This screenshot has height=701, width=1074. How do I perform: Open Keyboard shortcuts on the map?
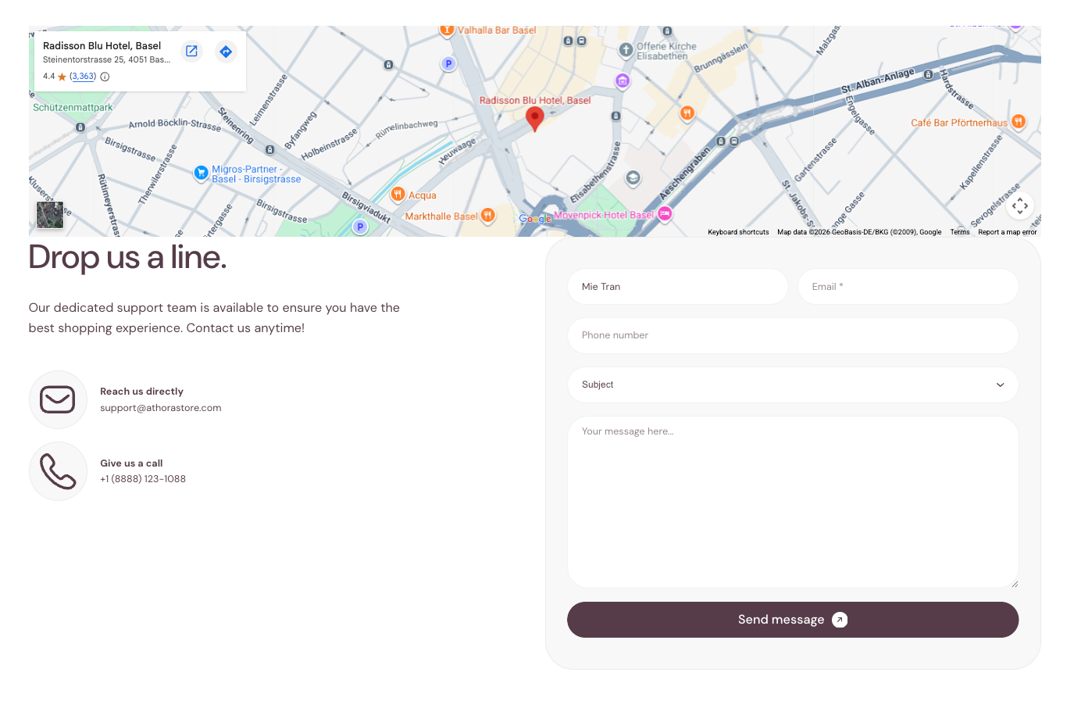coord(738,232)
